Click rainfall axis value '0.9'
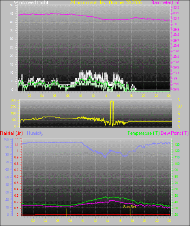This screenshot has height=226, width=190. coord(16,158)
